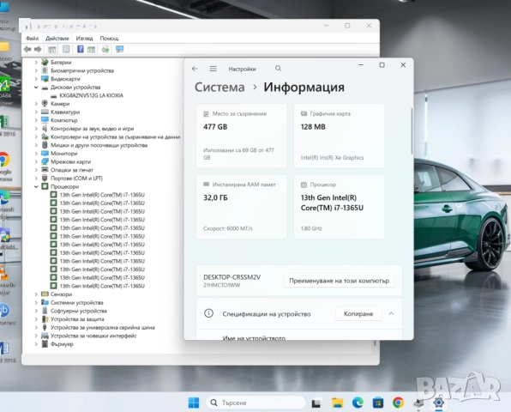Open the Графична карта card

[339, 136]
